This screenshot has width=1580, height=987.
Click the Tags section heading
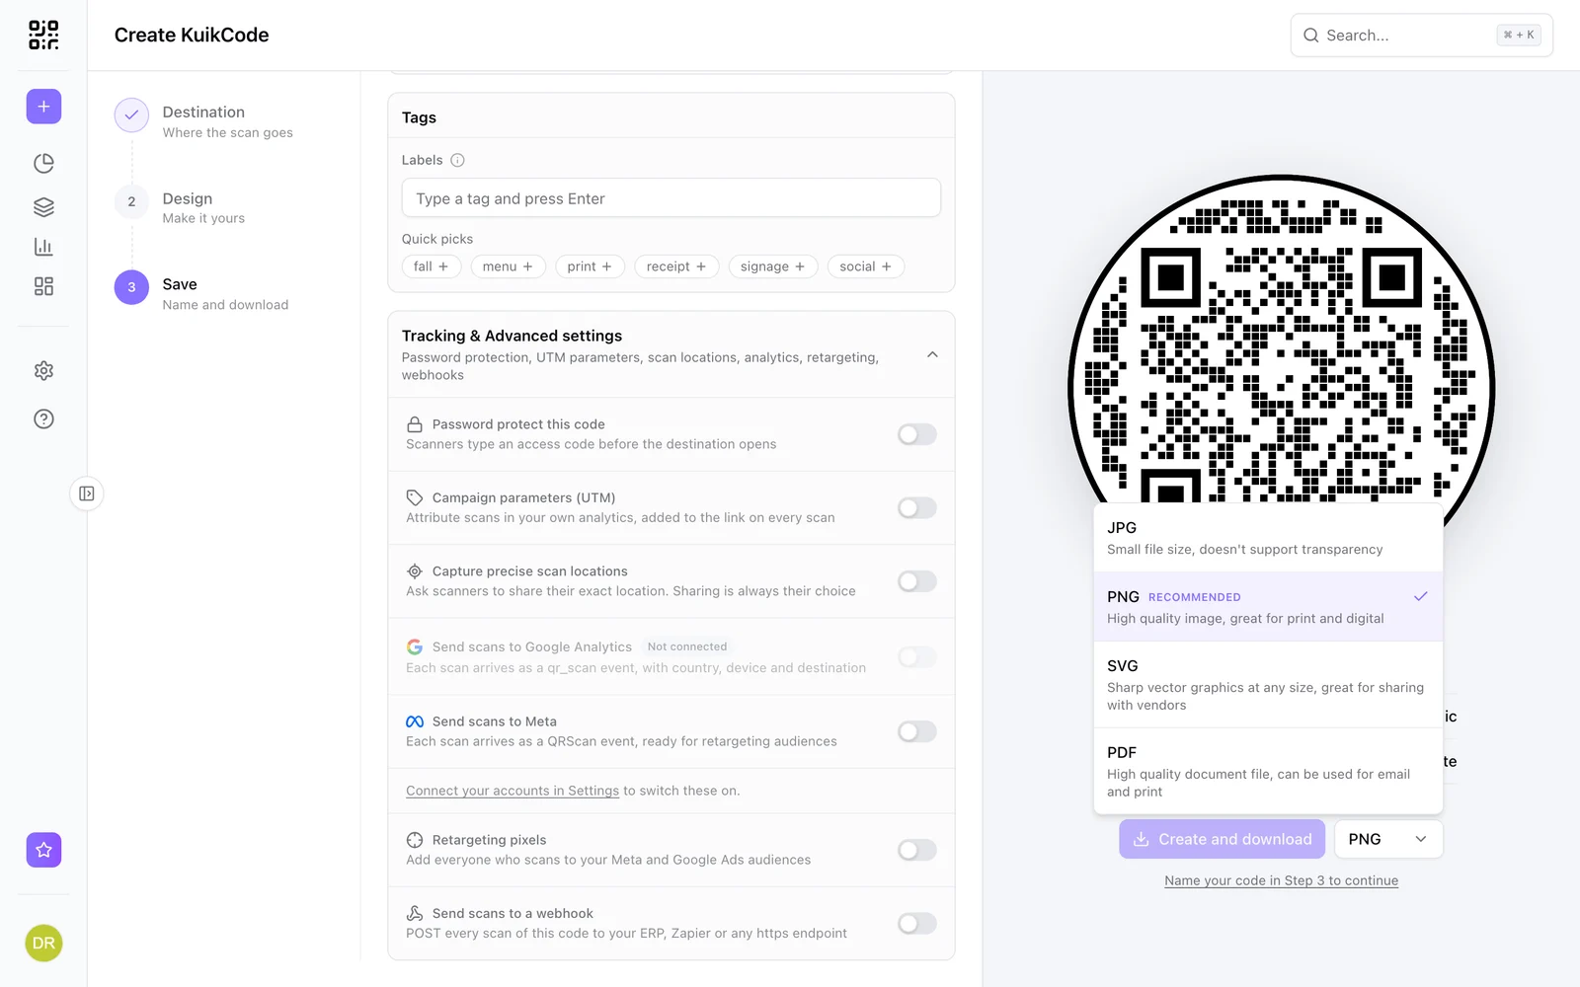419,117
